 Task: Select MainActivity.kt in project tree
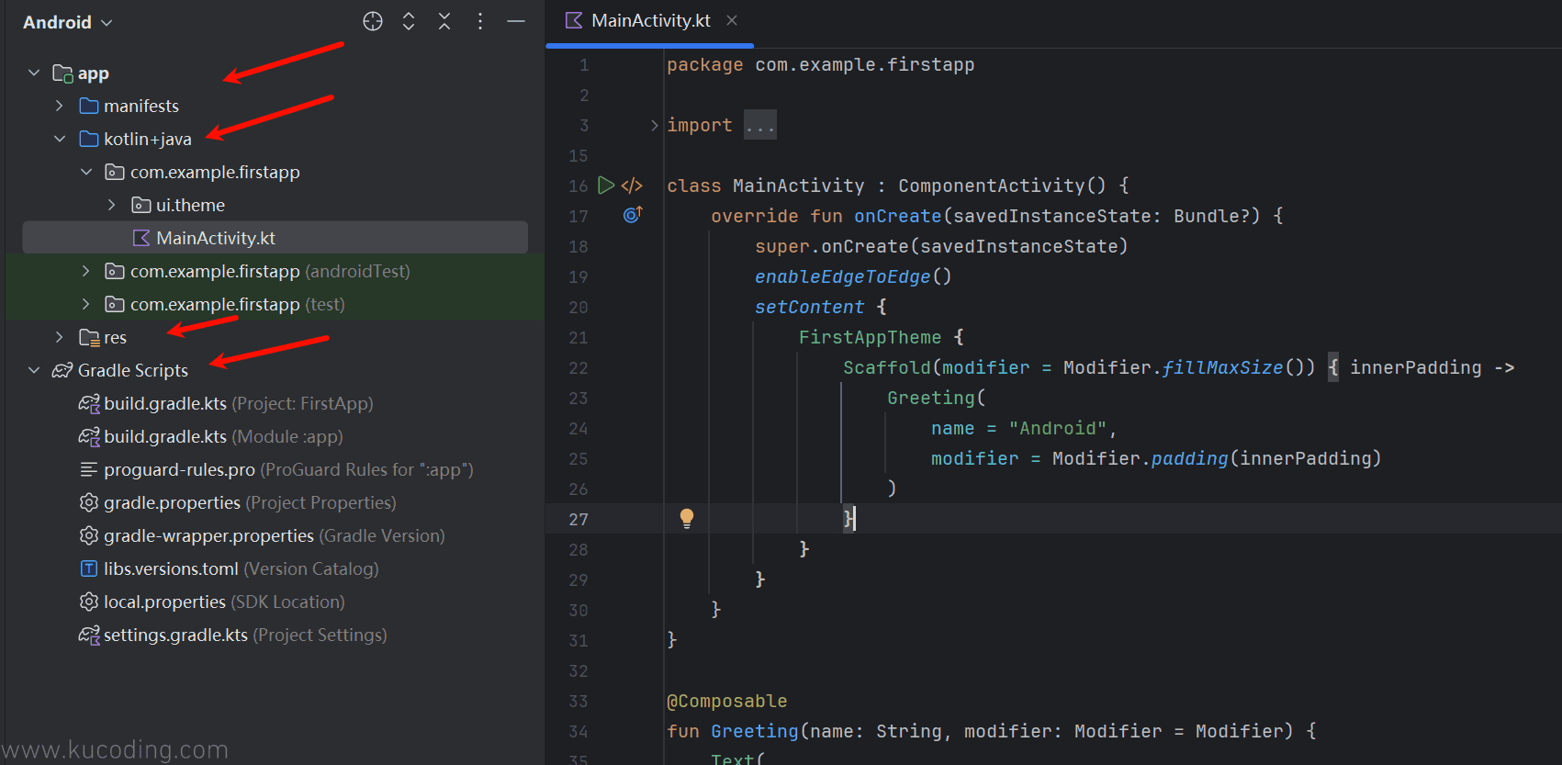275,238
